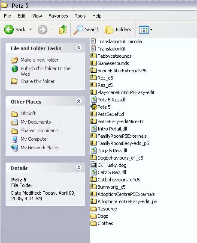This screenshot has width=197, height=243.
Task: Collapse the File and Folder Tasks panel
Action: [x=79, y=48]
